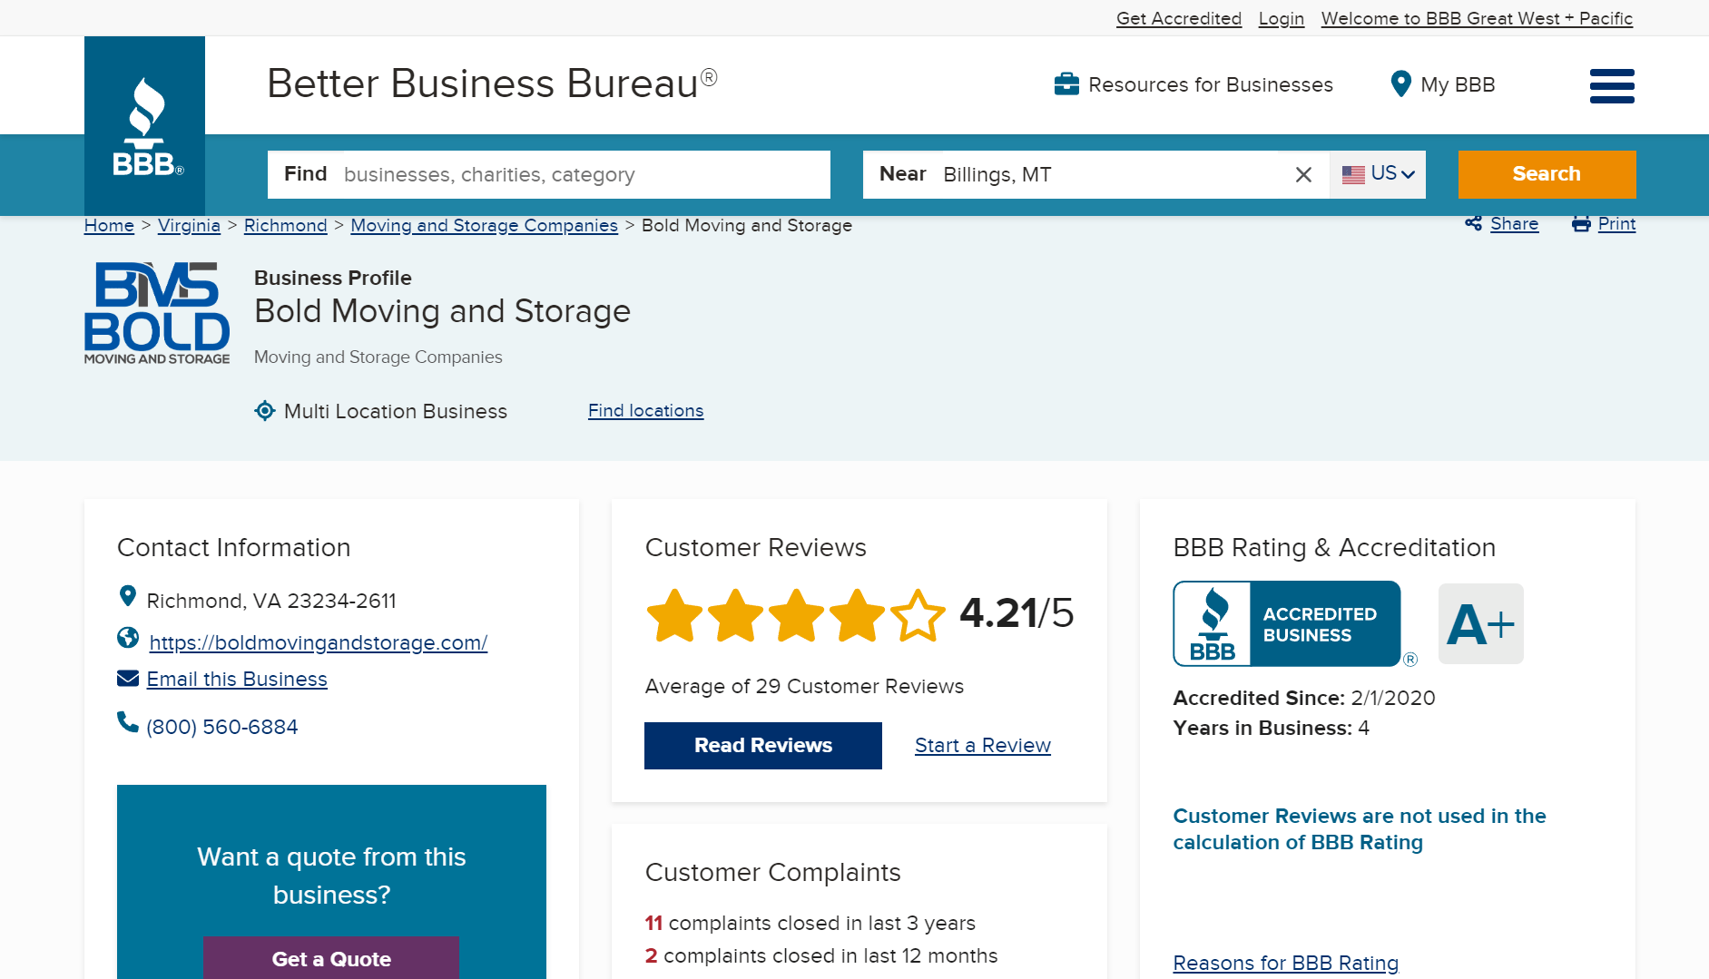
Task: Call the (800) 560-6884 phone link
Action: click(221, 727)
